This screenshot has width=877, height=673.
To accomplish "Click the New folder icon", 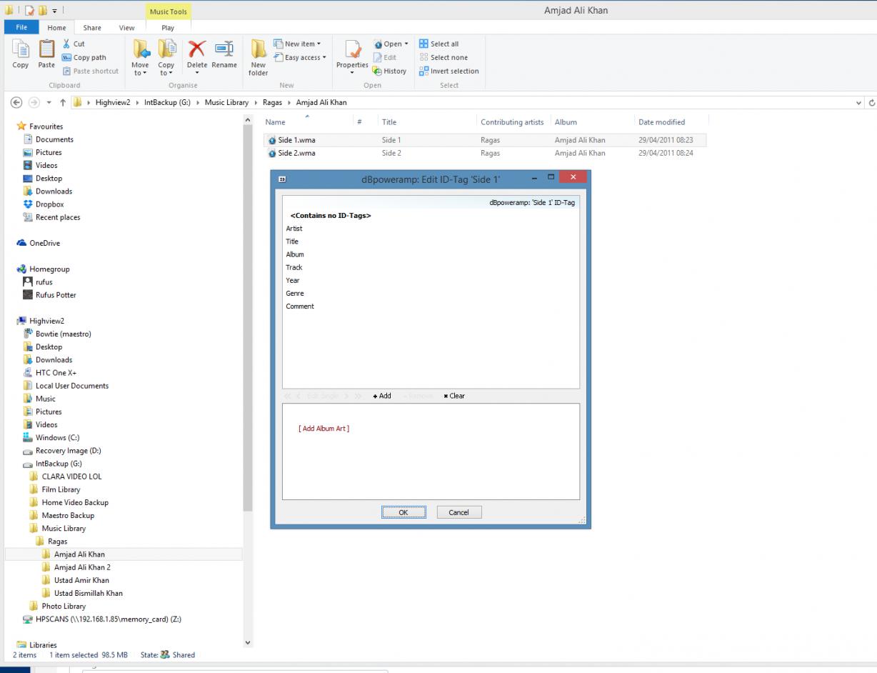I will [258, 50].
